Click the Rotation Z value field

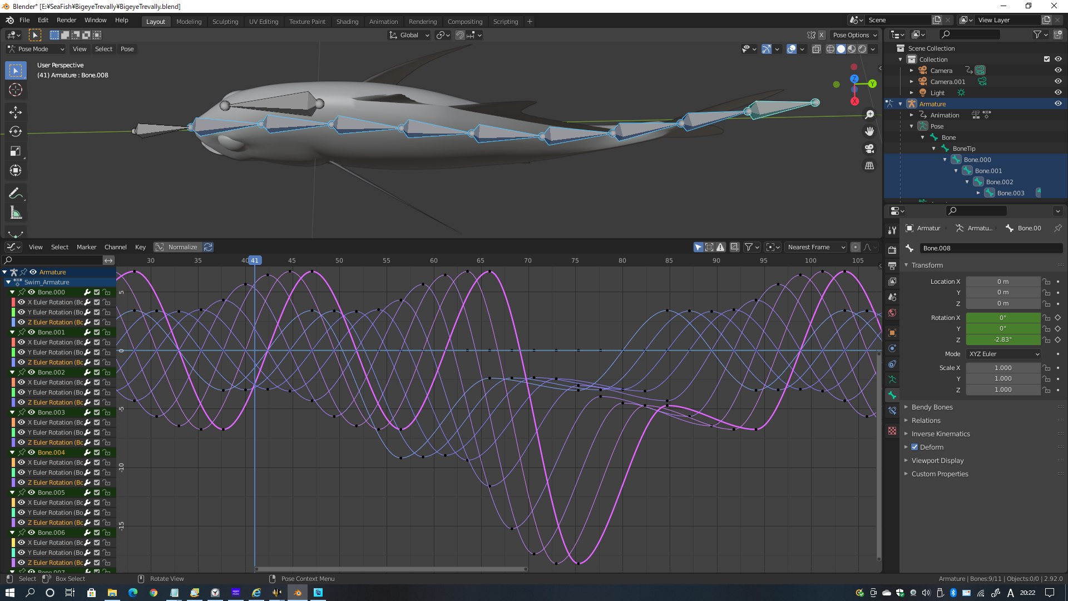pyautogui.click(x=1003, y=339)
